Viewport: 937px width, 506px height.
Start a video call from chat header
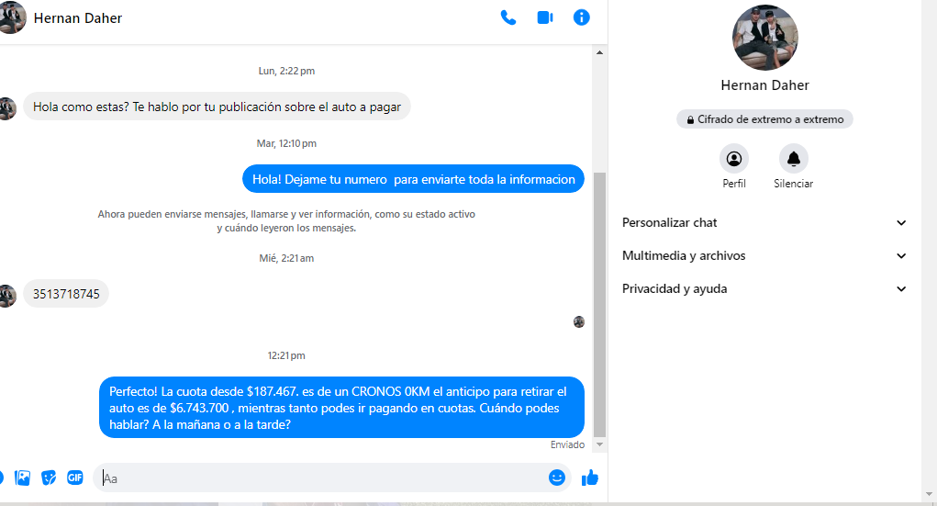click(x=545, y=17)
